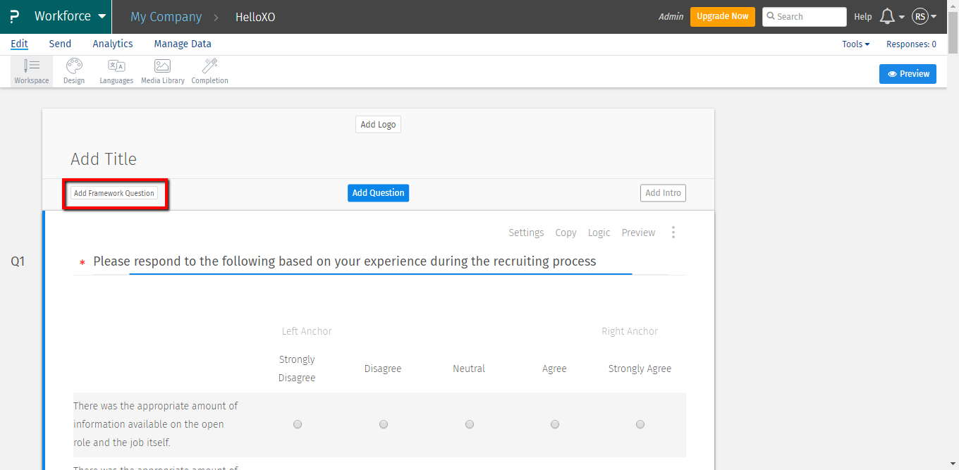This screenshot has width=959, height=470.
Task: Expand the RS user account menu
Action: point(924,16)
